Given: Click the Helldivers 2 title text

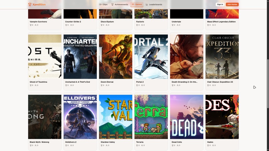Looking at the screenshot, I should click(x=71, y=142).
